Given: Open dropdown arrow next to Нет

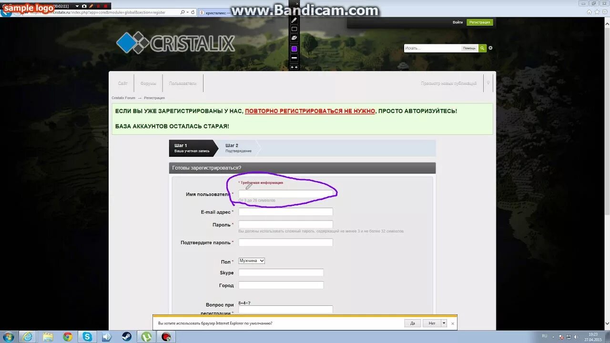Looking at the screenshot, I should (x=444, y=323).
